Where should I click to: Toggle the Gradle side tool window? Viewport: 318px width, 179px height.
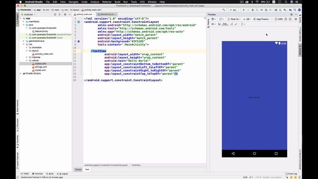(x=300, y=19)
